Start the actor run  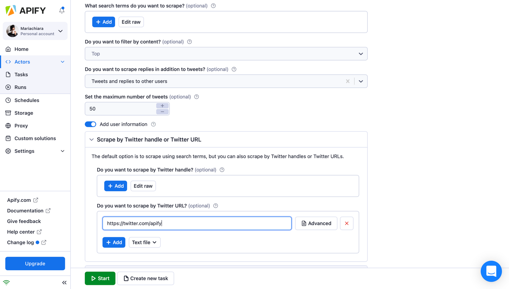100,278
